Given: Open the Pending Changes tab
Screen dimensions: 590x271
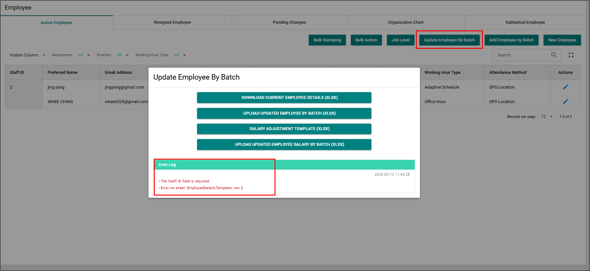Looking at the screenshot, I should click(x=289, y=22).
